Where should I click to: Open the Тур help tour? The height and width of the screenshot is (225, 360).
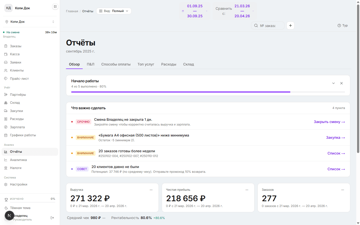point(342,25)
